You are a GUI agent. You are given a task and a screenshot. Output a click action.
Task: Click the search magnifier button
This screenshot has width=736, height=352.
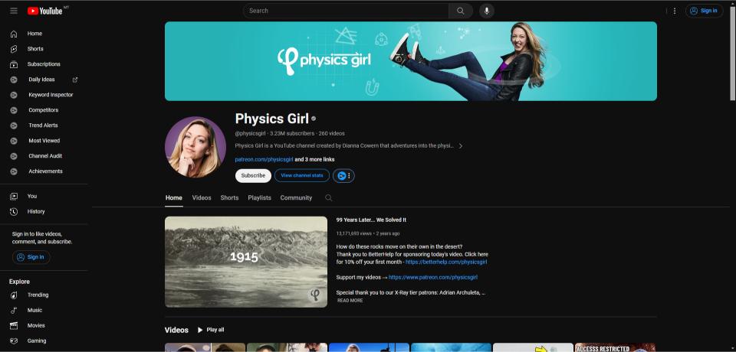(461, 11)
